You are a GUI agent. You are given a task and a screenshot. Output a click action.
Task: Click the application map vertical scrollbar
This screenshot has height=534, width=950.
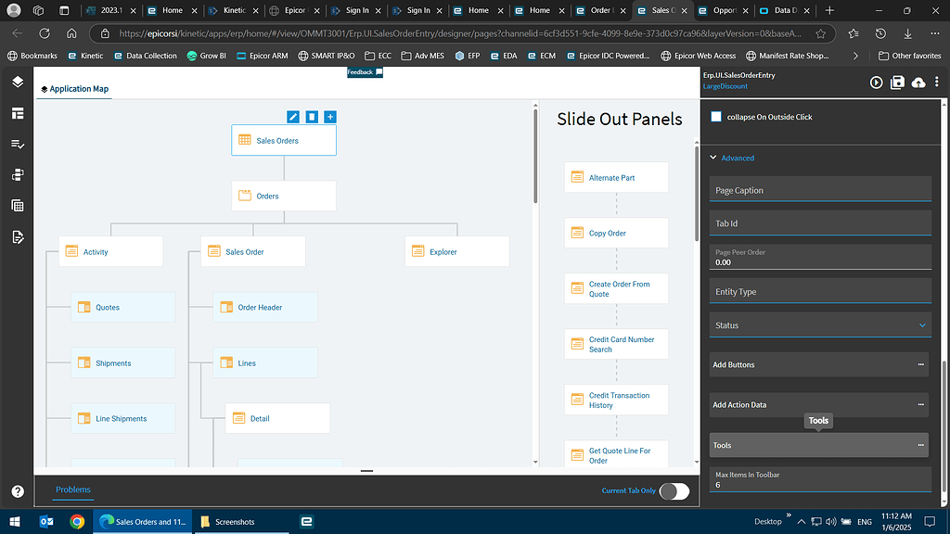click(535, 156)
